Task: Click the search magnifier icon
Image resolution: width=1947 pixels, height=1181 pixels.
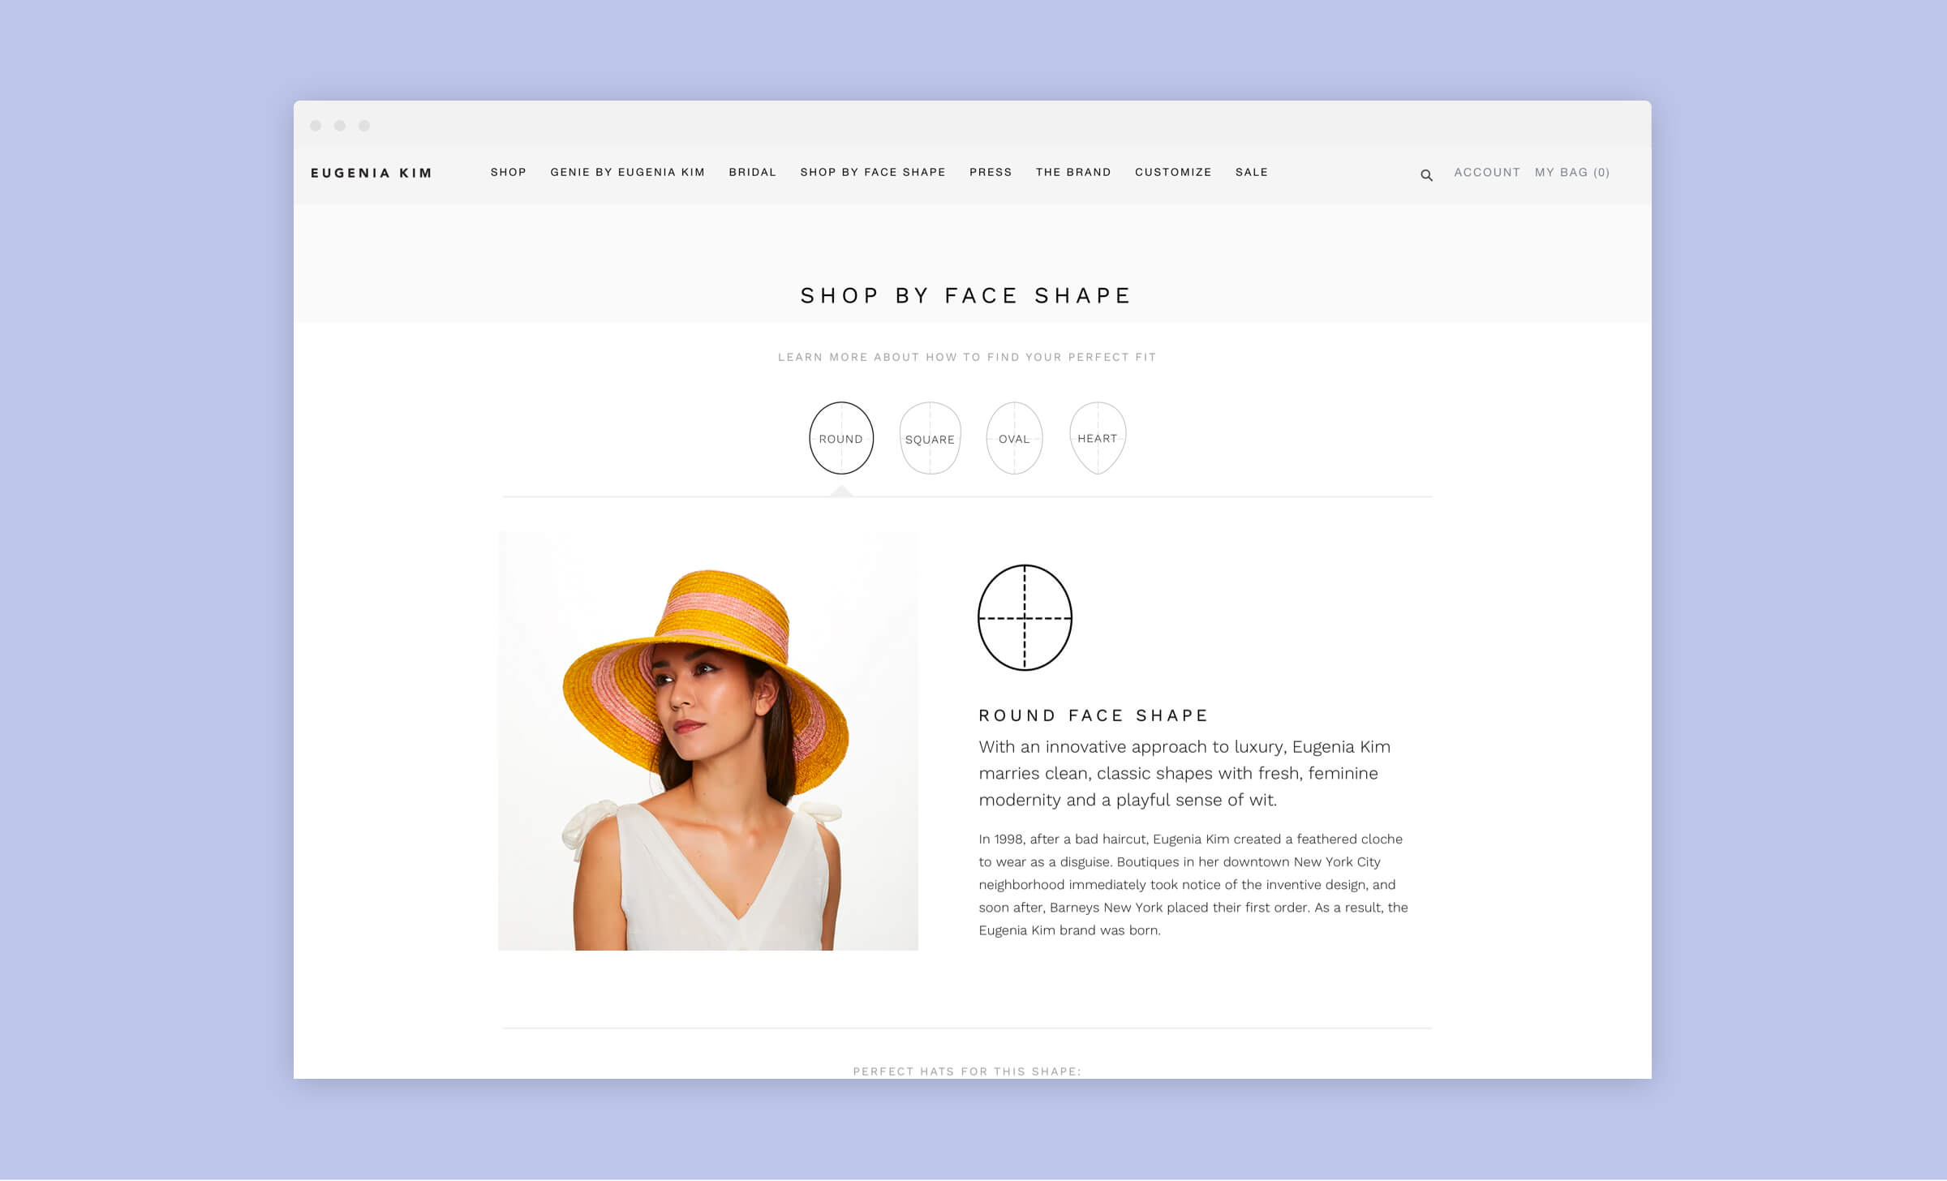Action: 1426,175
